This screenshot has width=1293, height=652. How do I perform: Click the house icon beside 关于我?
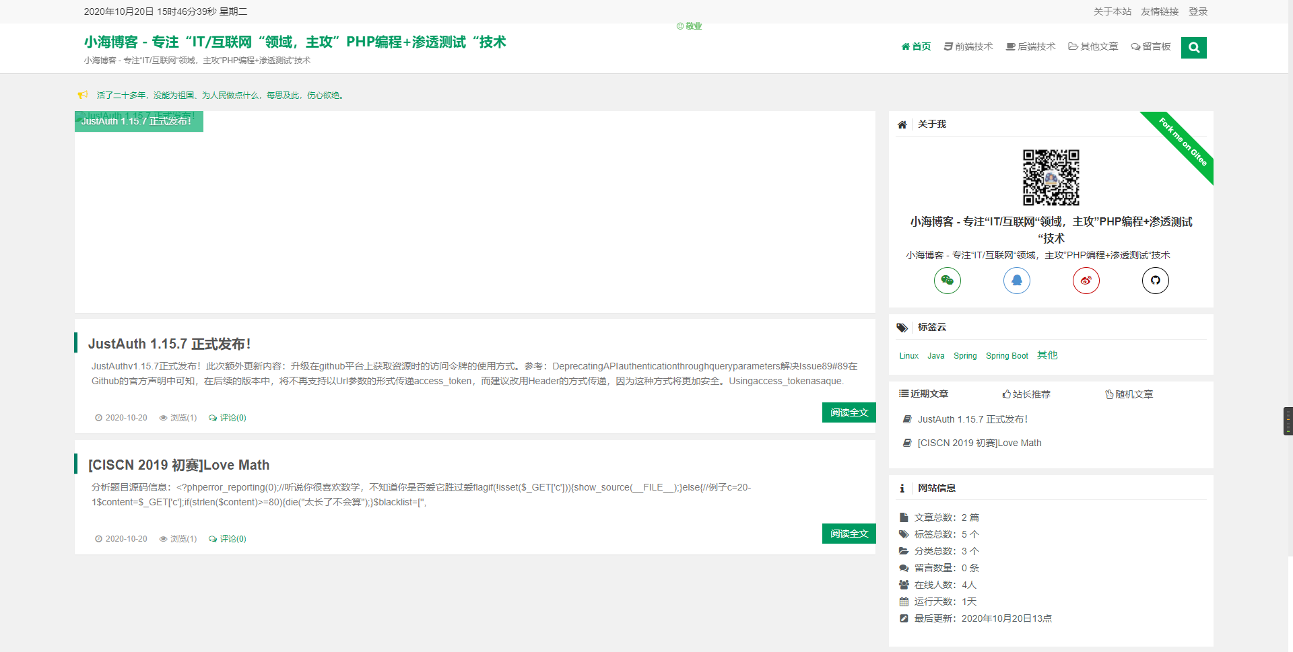click(902, 124)
